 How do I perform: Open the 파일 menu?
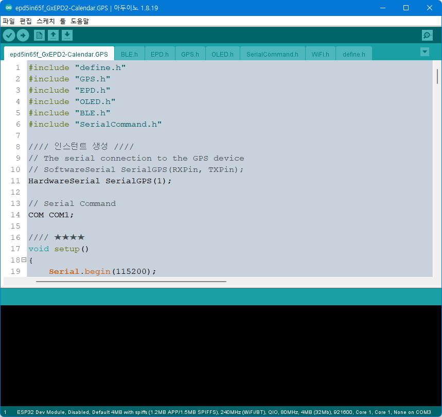tap(9, 21)
